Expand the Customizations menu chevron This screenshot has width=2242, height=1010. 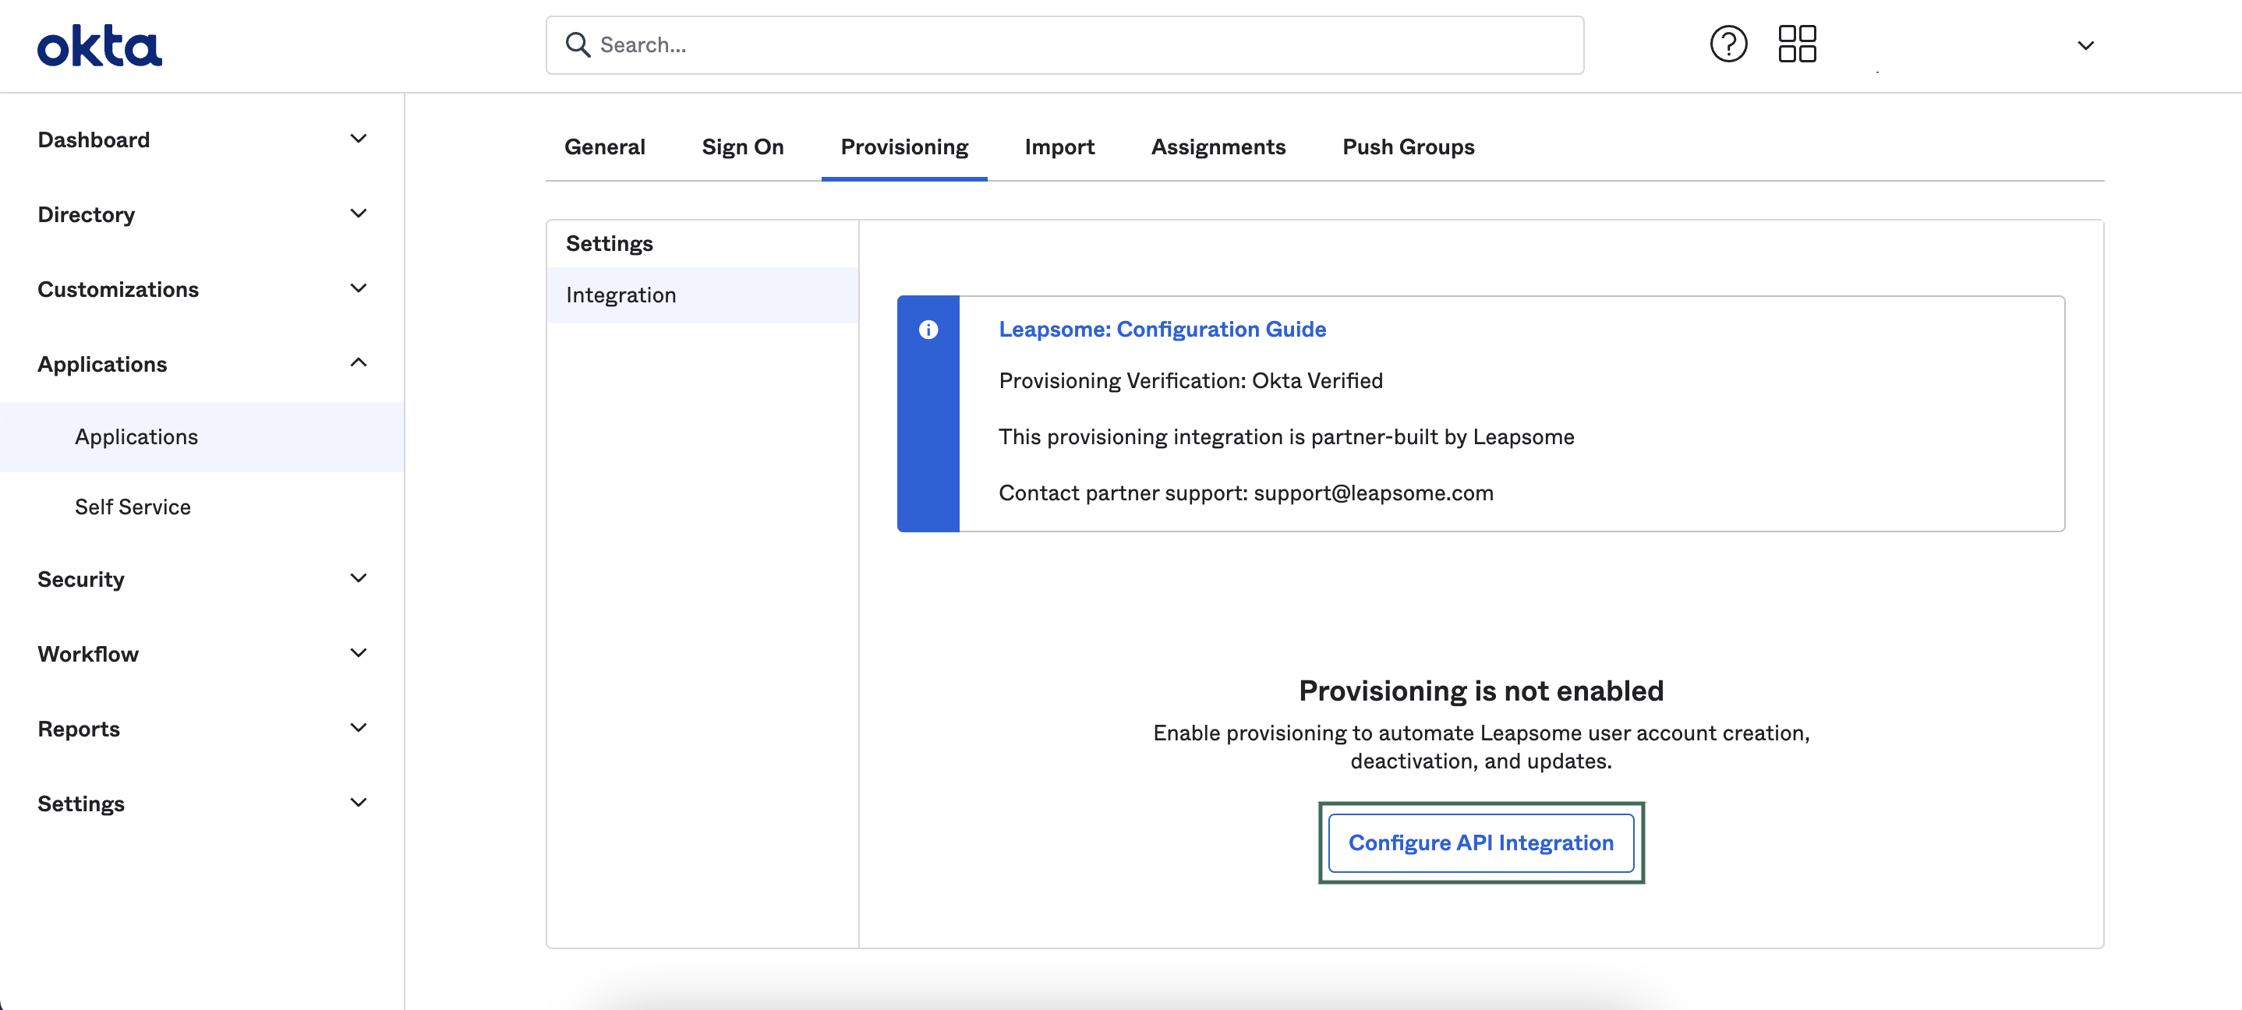[x=358, y=289]
